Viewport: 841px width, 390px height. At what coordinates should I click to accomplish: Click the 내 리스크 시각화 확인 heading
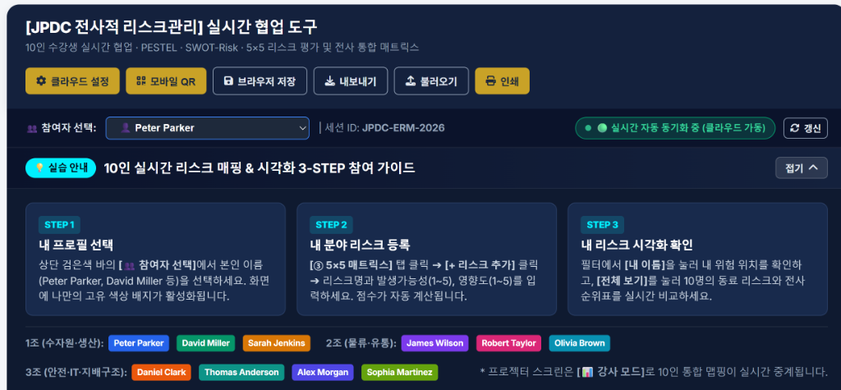coord(637,245)
